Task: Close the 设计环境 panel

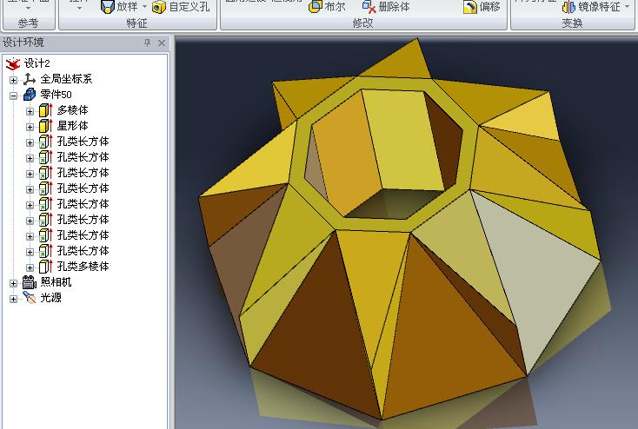Action: coord(163,43)
